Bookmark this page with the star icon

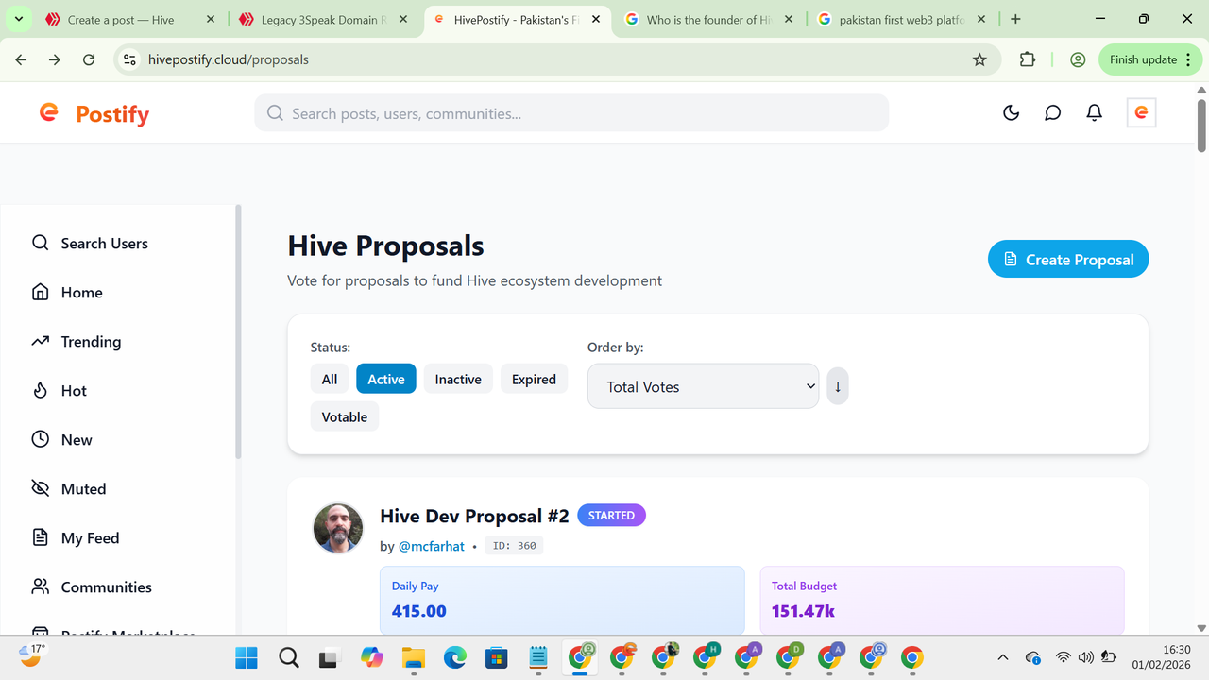[x=979, y=59]
